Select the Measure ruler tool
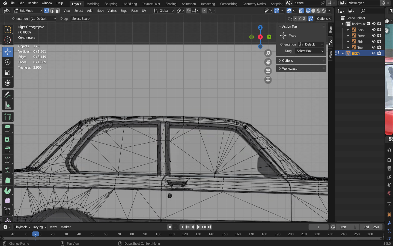 coord(8,105)
